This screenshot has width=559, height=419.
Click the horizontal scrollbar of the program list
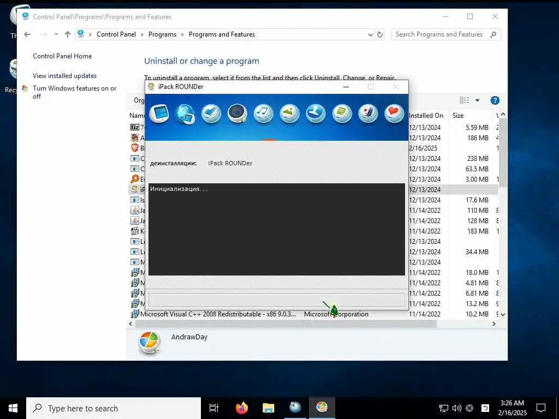tap(286, 324)
